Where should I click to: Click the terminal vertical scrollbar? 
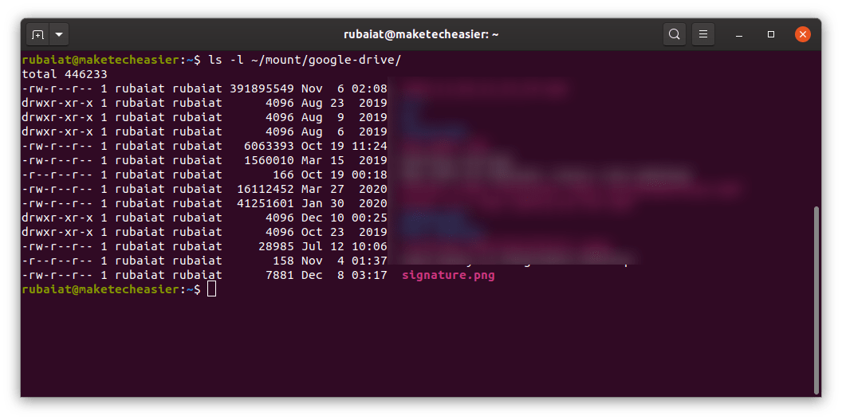click(x=816, y=300)
